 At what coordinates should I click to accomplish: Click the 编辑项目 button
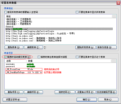pos(33,92)
